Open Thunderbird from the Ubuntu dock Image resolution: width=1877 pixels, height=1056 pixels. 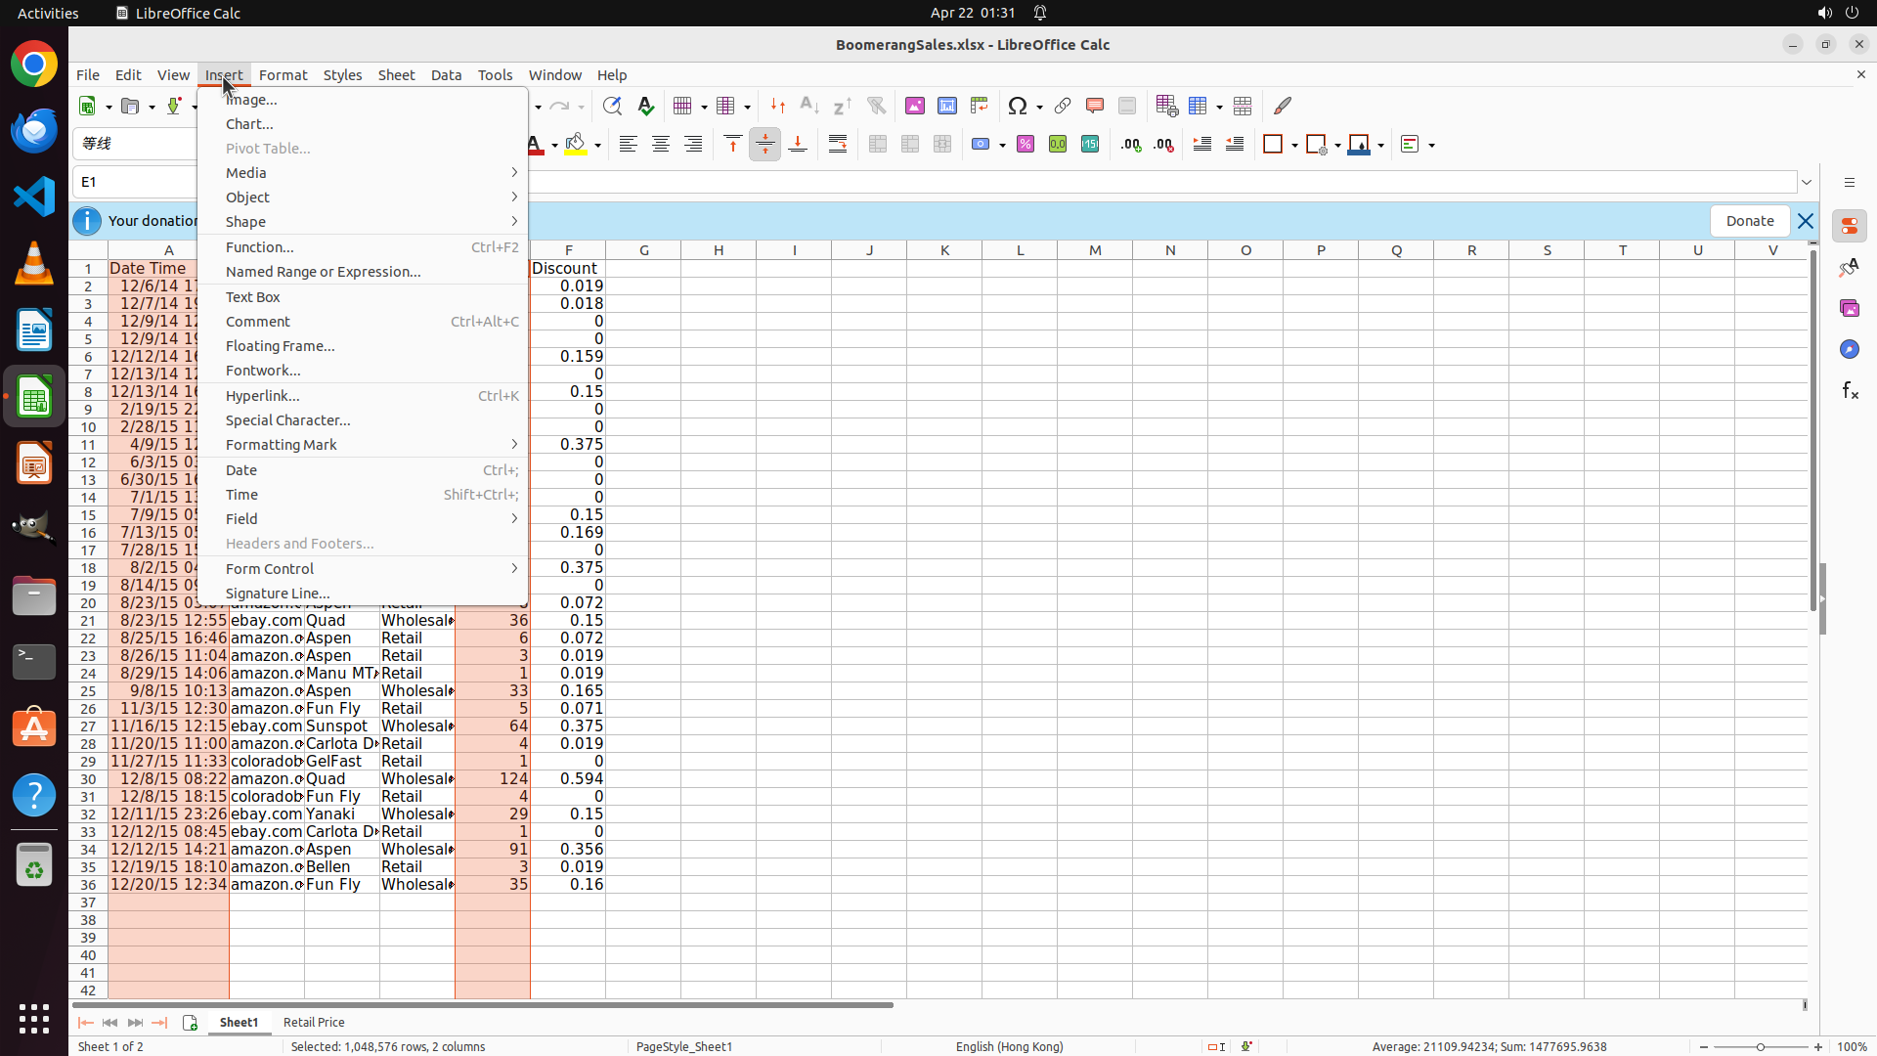pos(34,130)
